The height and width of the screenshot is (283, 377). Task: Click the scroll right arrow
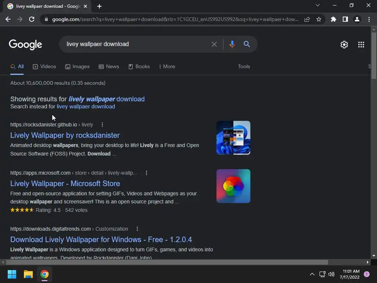[x=368, y=262]
